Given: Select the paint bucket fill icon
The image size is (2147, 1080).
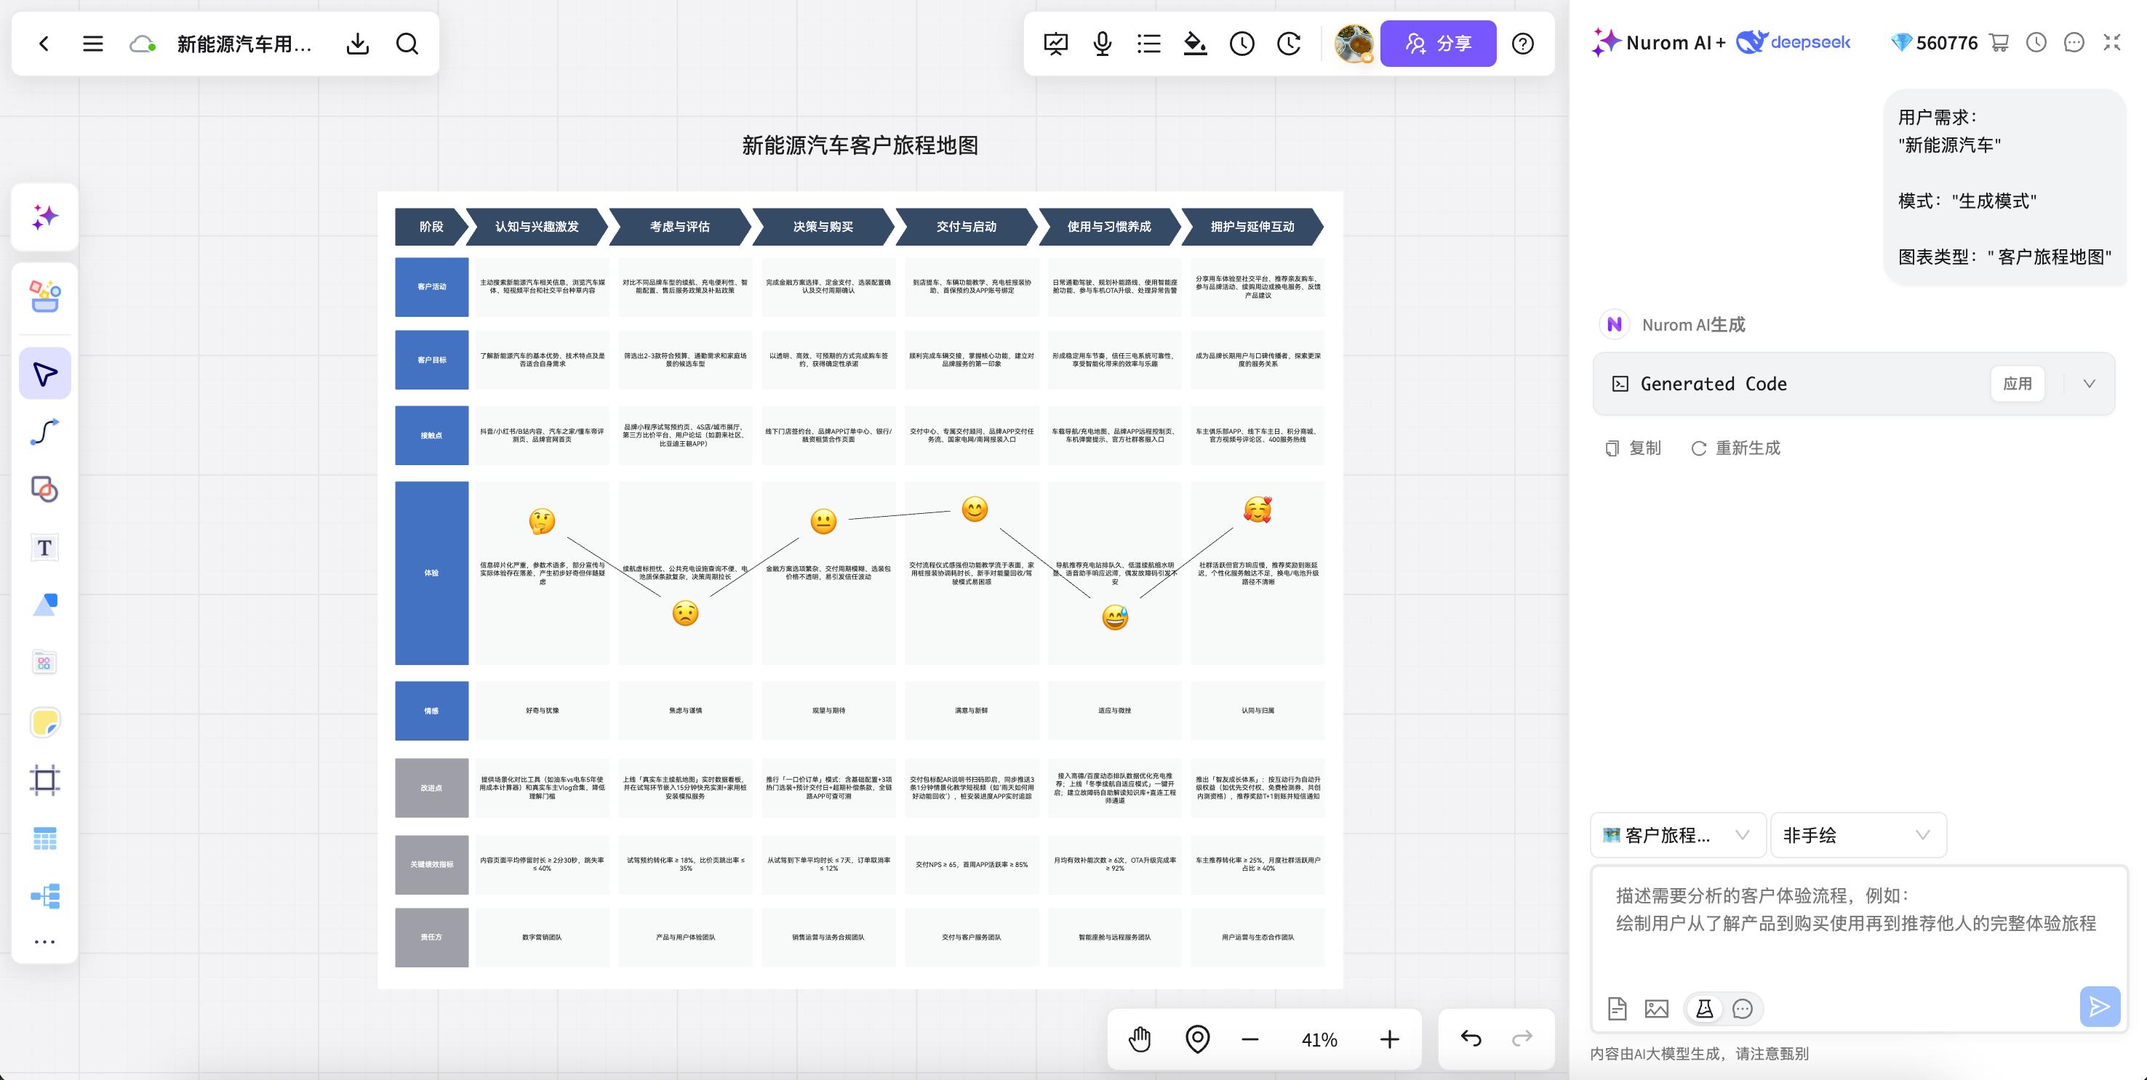Looking at the screenshot, I should 1195,44.
